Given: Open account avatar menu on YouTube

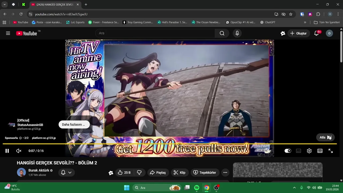Looking at the screenshot, I should 329,33.
